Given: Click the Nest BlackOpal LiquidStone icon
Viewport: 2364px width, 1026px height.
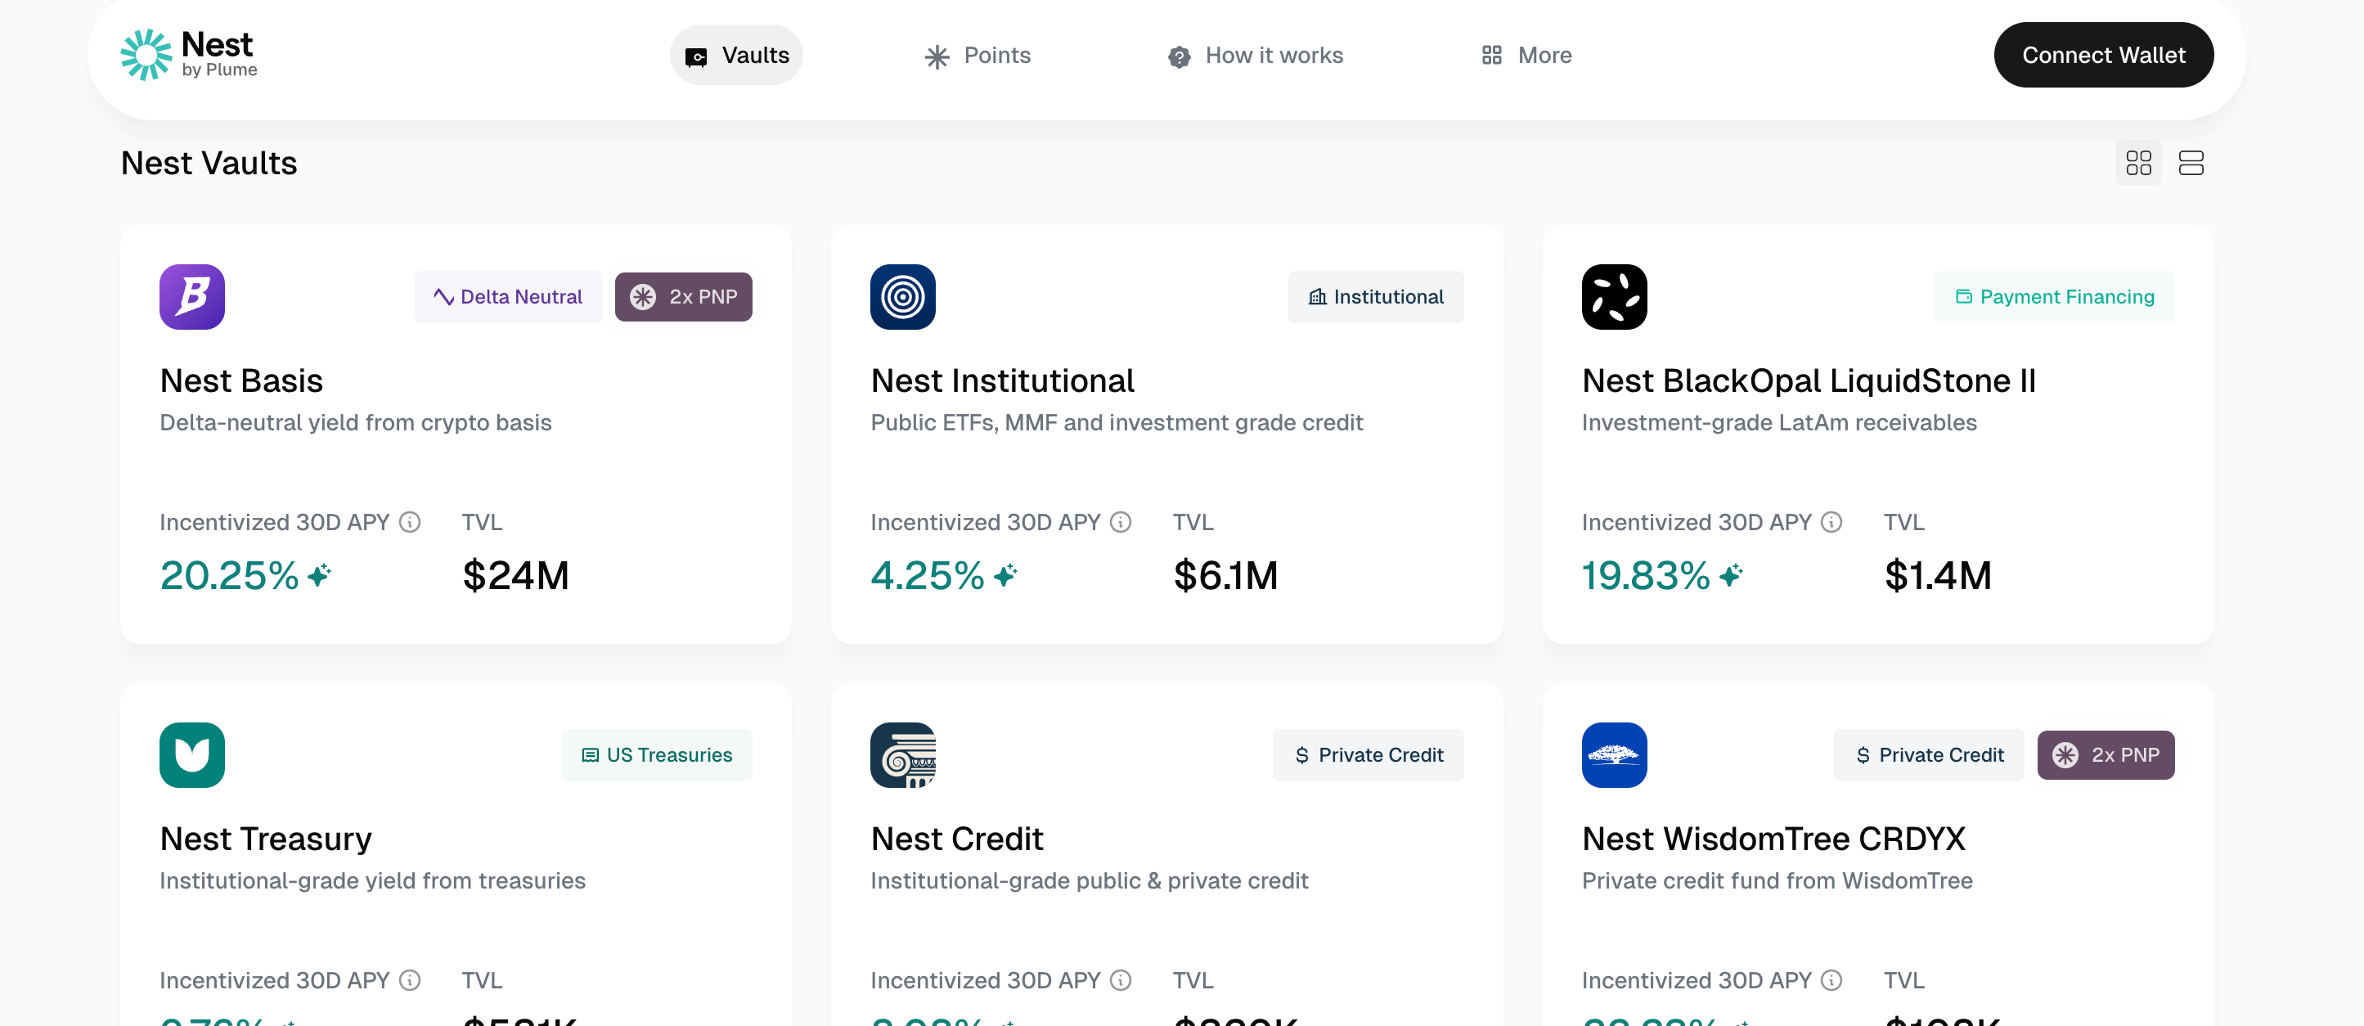Looking at the screenshot, I should point(1613,296).
